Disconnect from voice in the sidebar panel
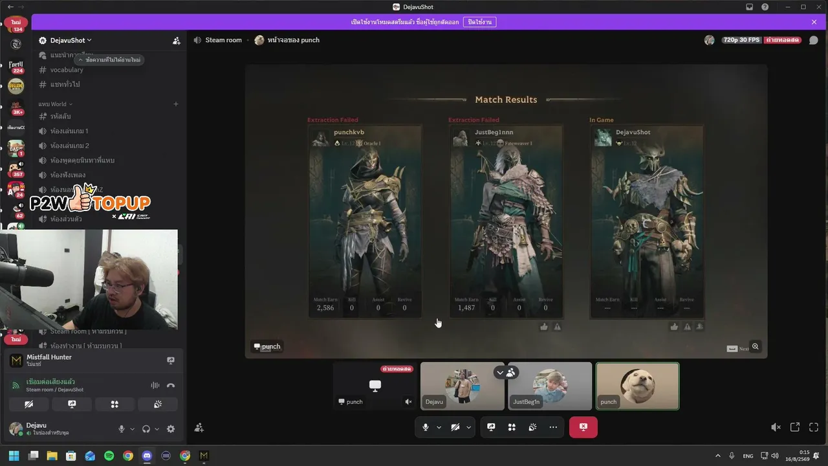The image size is (828, 466). pyautogui.click(x=171, y=385)
